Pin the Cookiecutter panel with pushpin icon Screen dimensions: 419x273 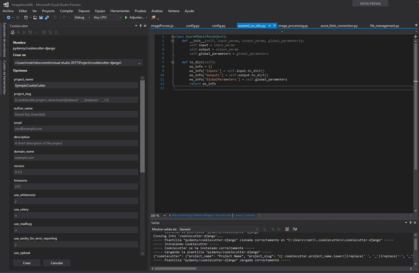point(140,26)
